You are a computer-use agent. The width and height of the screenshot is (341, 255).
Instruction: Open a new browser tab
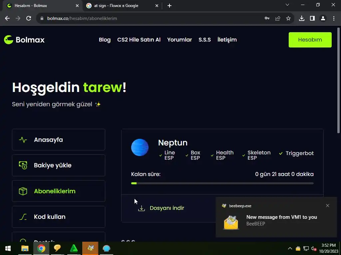tap(170, 6)
